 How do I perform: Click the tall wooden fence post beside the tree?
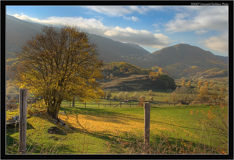click(23, 119)
